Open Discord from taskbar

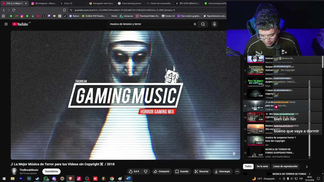point(54,179)
